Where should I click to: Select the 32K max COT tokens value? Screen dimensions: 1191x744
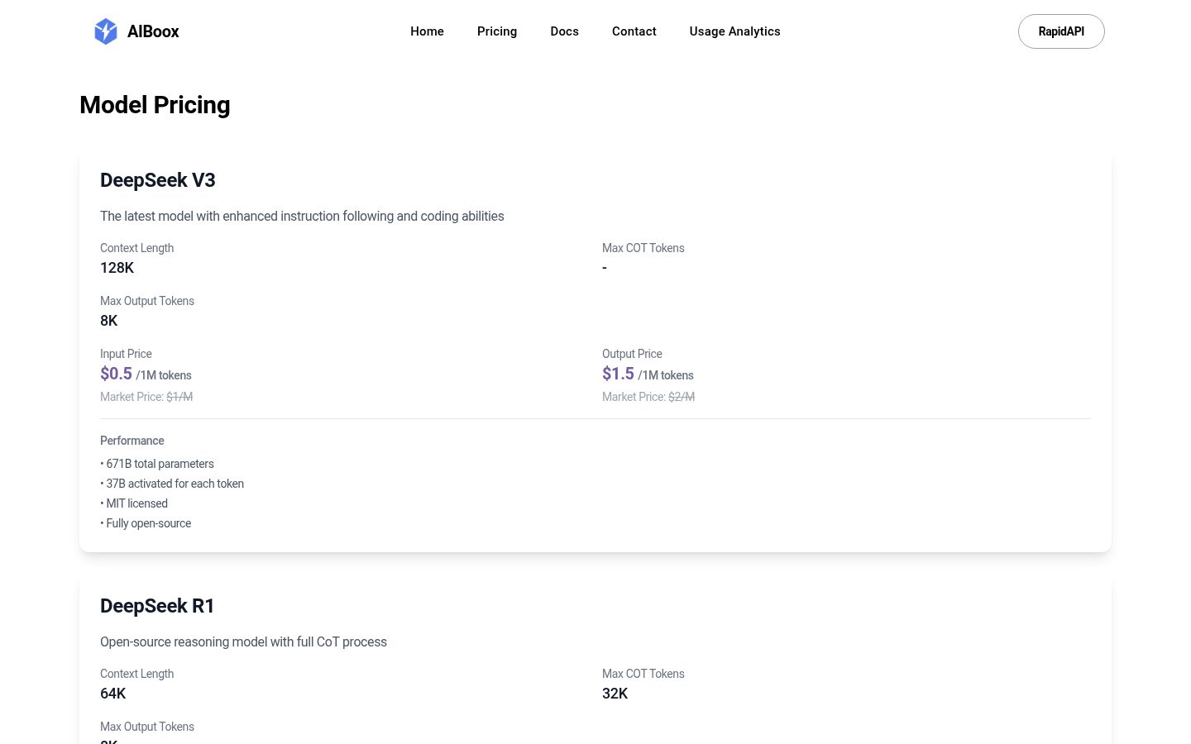click(615, 694)
